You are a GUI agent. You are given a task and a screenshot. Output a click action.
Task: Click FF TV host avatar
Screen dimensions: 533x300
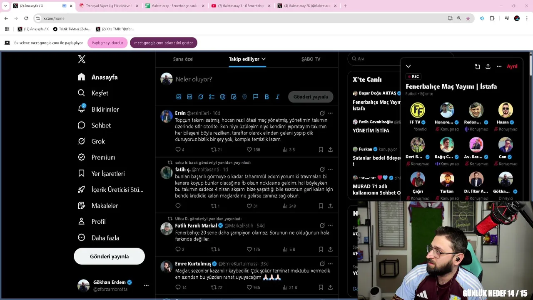(x=417, y=110)
